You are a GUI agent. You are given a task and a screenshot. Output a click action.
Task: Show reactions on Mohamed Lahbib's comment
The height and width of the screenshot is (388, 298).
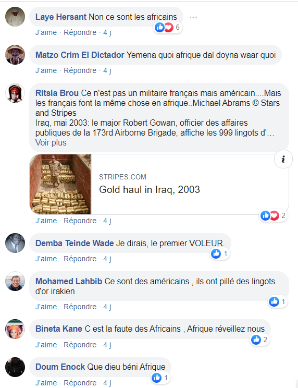pyautogui.click(x=278, y=301)
